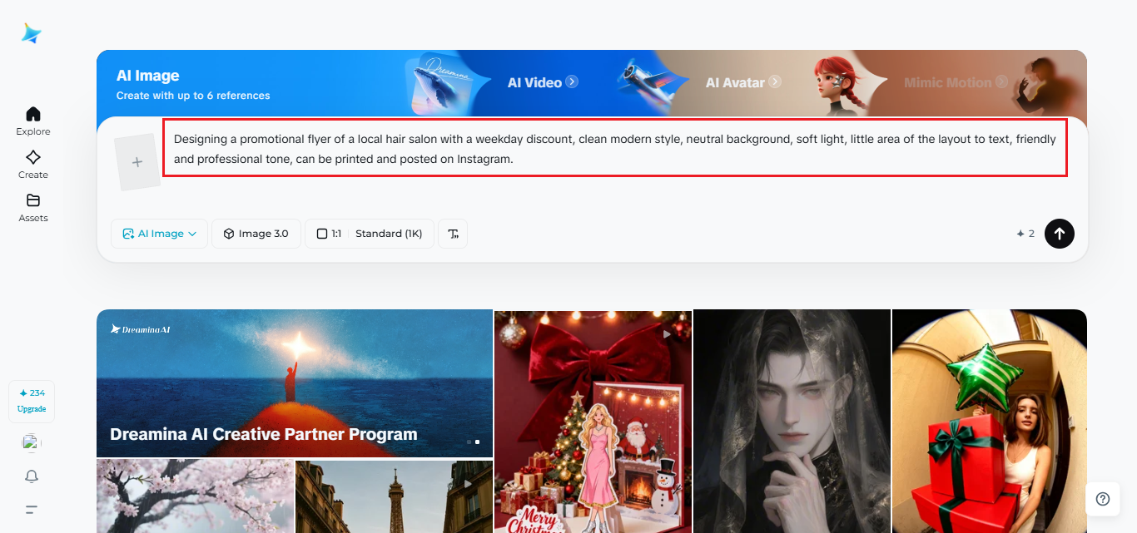Open notifications bell icon
Viewport: 1137px width, 533px height.
pos(32,476)
